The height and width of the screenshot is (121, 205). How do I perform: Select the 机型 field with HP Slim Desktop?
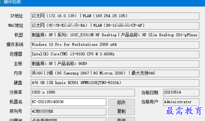tap(115, 35)
